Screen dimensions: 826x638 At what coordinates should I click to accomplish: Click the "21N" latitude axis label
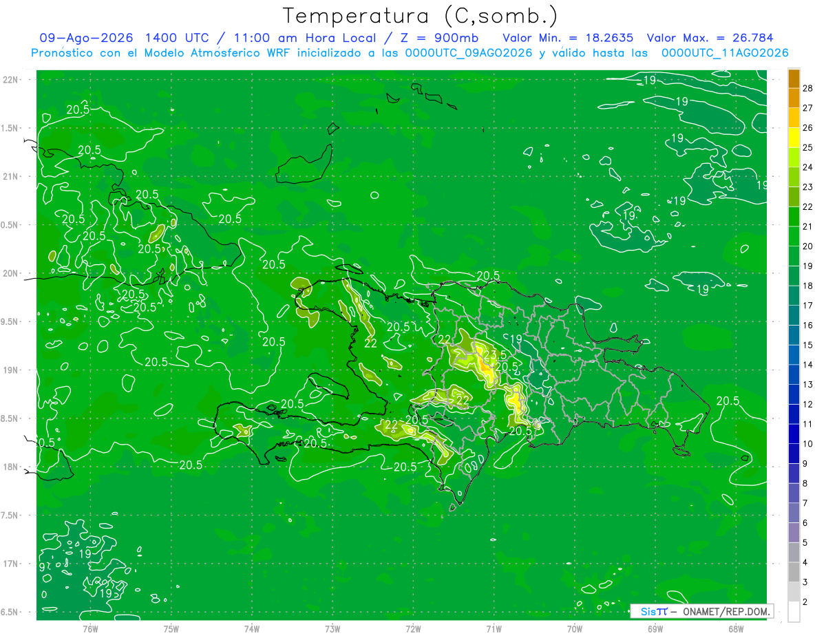point(10,176)
